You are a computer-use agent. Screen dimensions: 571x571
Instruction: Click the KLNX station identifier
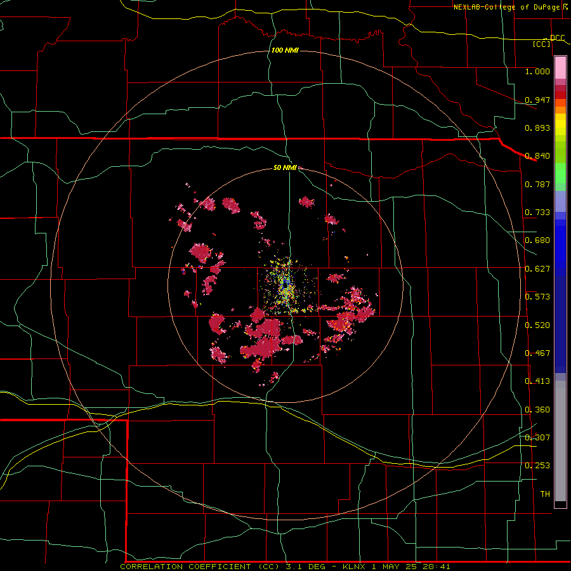(x=355, y=567)
